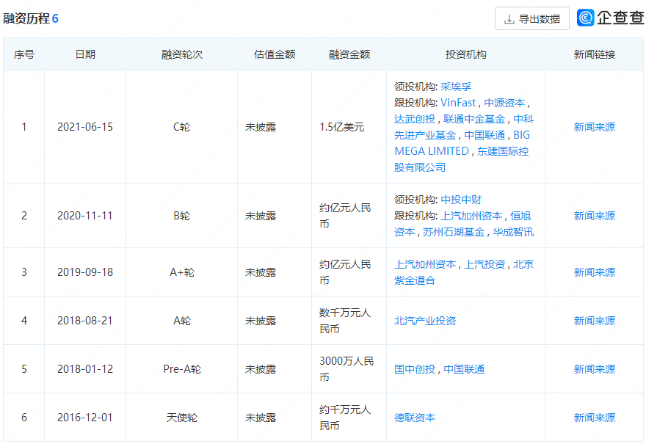Open the 达武创投 investor link
Viewport: 646px width, 444px height.
[x=415, y=119]
